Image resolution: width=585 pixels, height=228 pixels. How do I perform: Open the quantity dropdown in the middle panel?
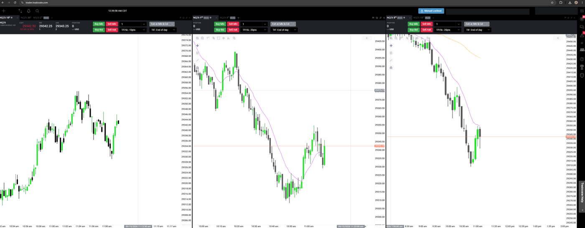(265, 24)
